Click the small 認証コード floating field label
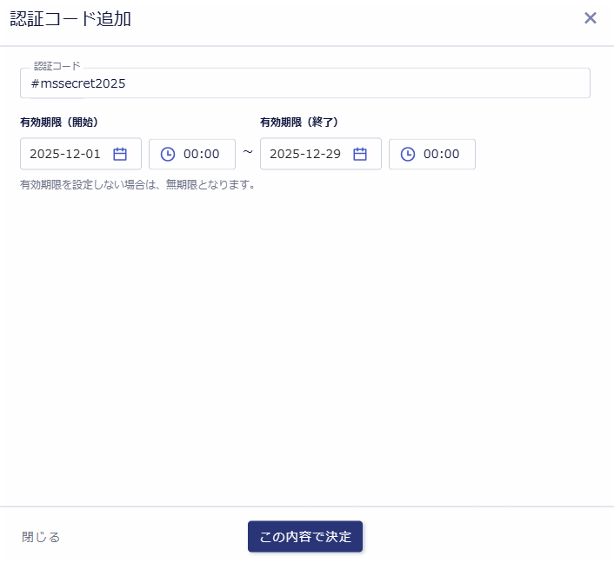The image size is (614, 563). tap(57, 66)
